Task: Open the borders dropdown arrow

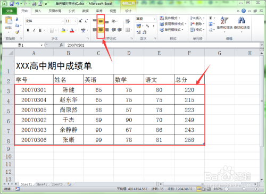Action: [56, 30]
